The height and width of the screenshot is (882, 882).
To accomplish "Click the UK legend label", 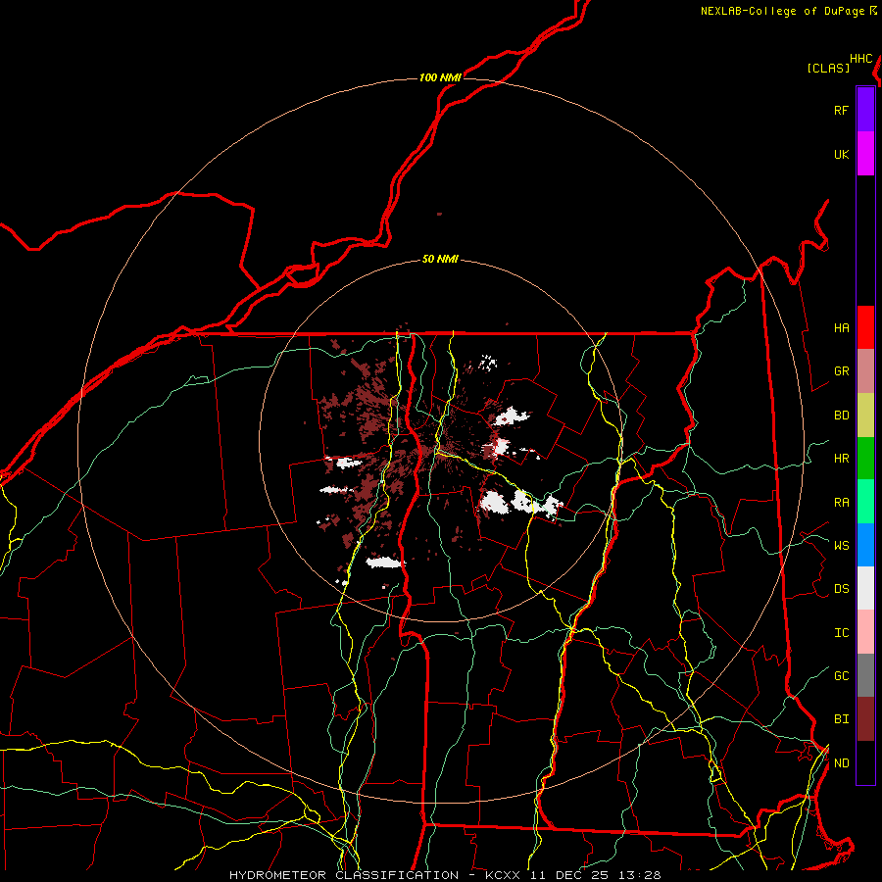I will click(841, 154).
